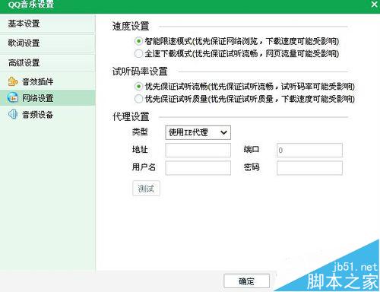Open the proxy 类型 dropdown

(198, 132)
